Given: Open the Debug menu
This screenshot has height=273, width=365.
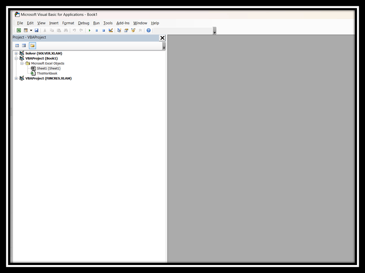Looking at the screenshot, I should 83,23.
